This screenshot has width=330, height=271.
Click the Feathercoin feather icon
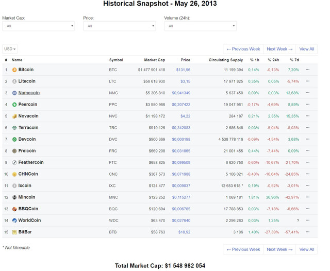pyautogui.click(x=14, y=162)
